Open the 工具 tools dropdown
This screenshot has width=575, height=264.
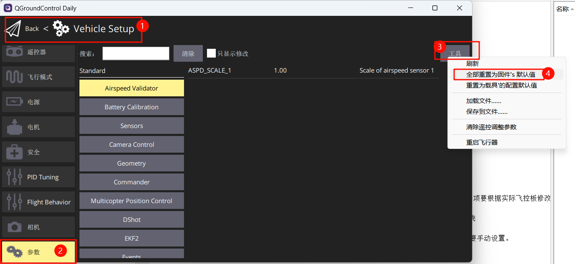click(455, 53)
